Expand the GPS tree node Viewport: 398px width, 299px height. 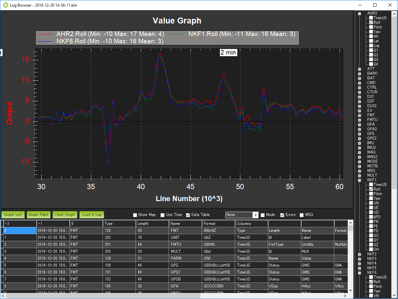(360, 134)
